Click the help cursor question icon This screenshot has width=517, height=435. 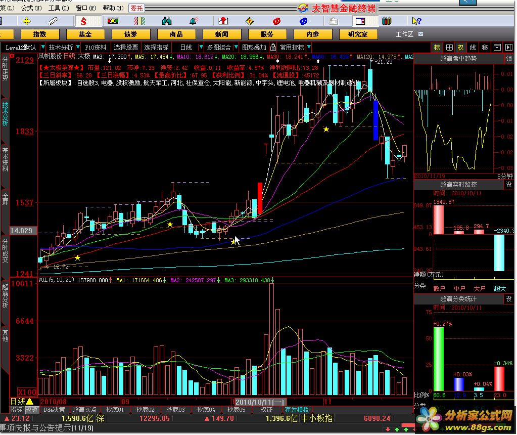pos(416,21)
